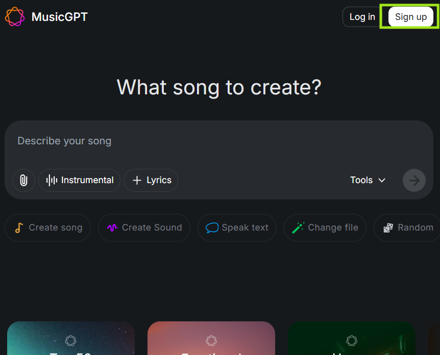
Task: Click the MusicGPT brand name text
Action: [59, 17]
